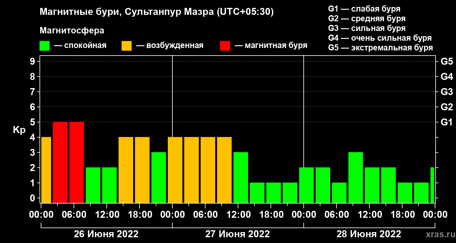Image resolution: width=456 pixels, height=243 pixels.
Task: Click the G1 label on right axis
Action: (x=447, y=122)
